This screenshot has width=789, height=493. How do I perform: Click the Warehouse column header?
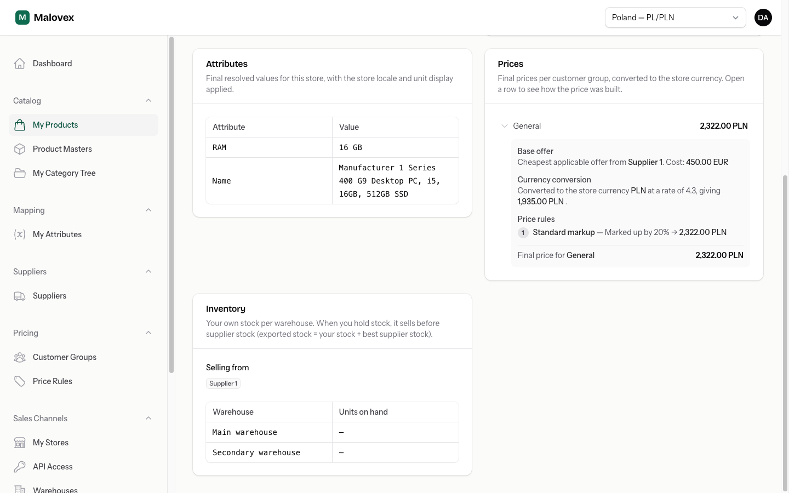click(269, 412)
